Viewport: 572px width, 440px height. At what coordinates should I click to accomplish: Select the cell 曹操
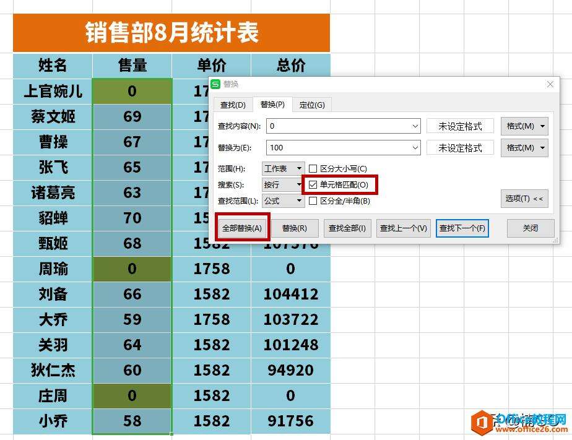[x=53, y=142]
